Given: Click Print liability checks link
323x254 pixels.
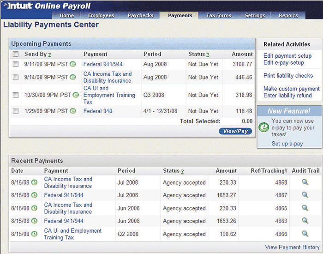Looking at the screenshot, I should (288, 76).
